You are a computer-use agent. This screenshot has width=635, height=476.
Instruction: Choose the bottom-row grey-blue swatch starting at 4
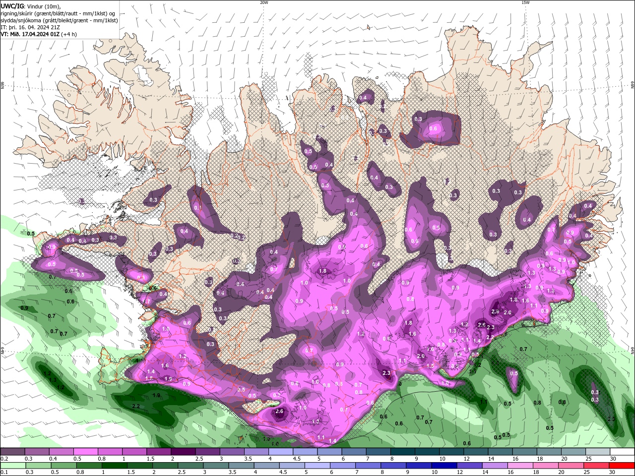point(266,466)
